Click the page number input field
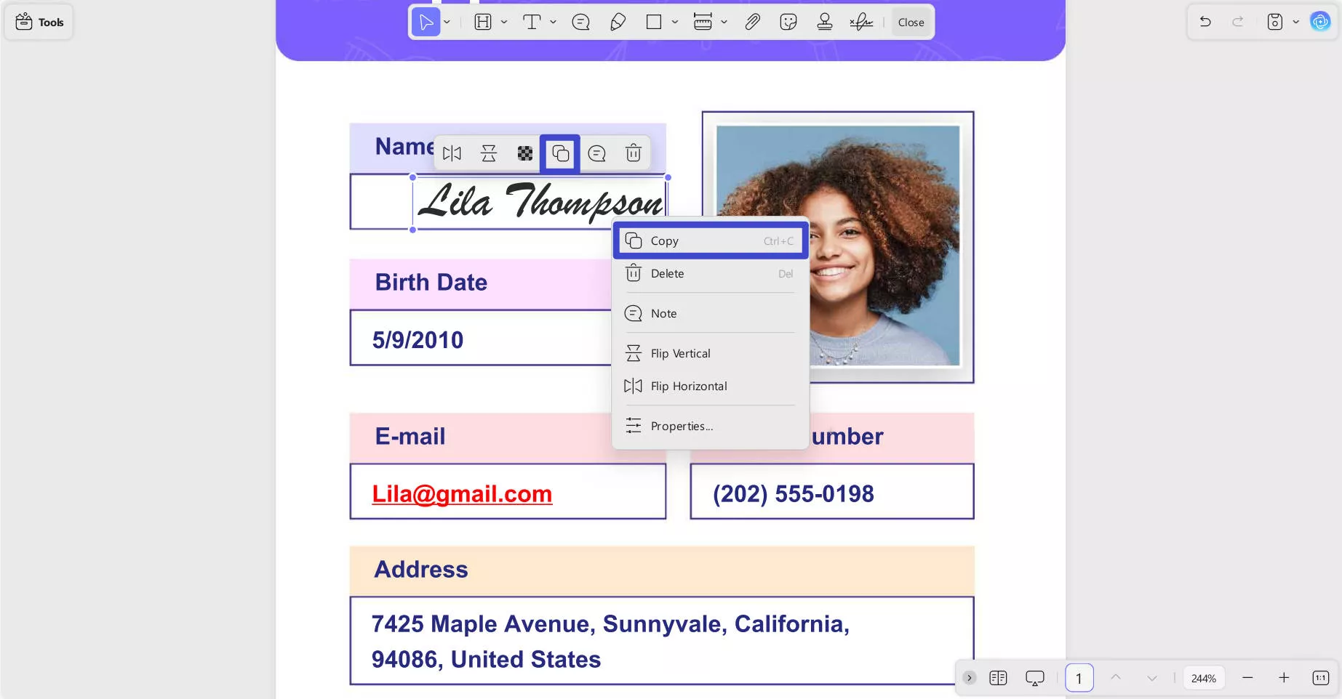Image resolution: width=1342 pixels, height=699 pixels. click(x=1079, y=677)
